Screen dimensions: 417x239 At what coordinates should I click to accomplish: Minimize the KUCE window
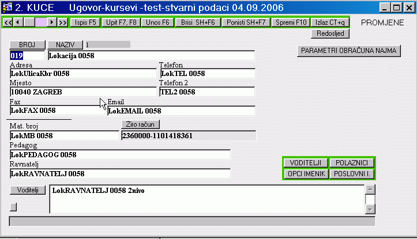[384, 7]
